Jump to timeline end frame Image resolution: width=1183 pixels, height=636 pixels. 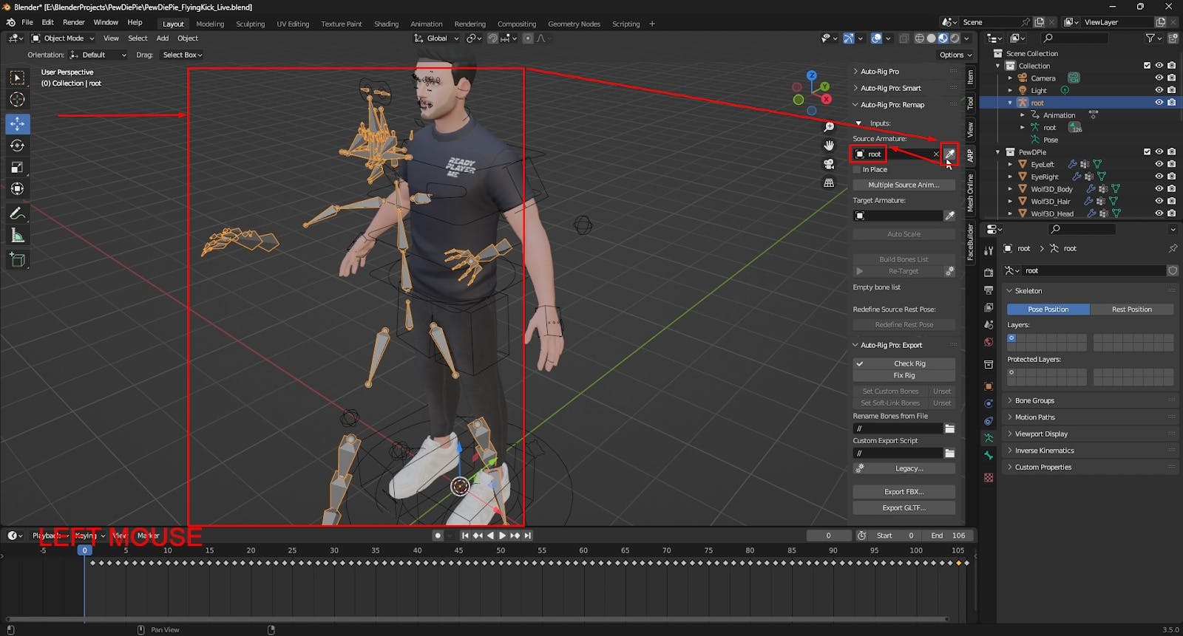[x=527, y=536]
